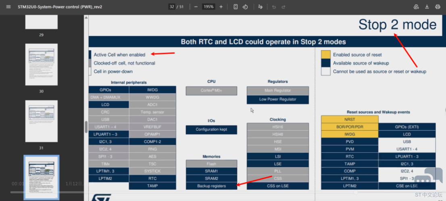446x201 pixels.
Task: Click the AES cell
Action: [152, 156]
